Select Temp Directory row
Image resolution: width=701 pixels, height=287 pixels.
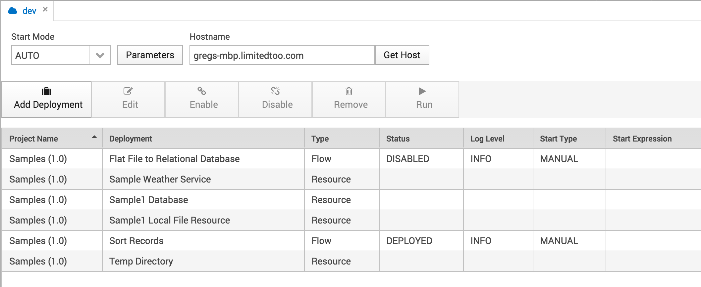351,261
